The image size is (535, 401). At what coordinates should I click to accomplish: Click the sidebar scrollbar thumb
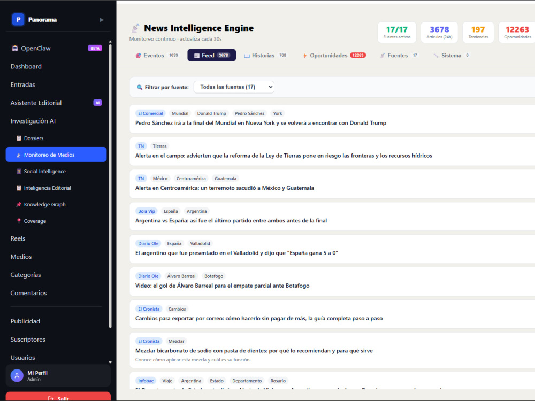coord(110,186)
